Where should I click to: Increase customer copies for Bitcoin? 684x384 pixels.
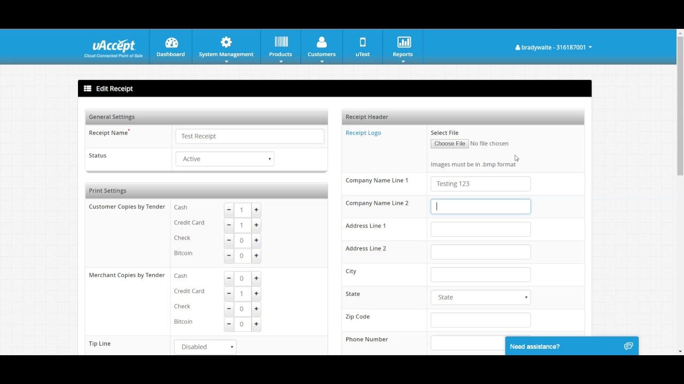click(x=256, y=256)
